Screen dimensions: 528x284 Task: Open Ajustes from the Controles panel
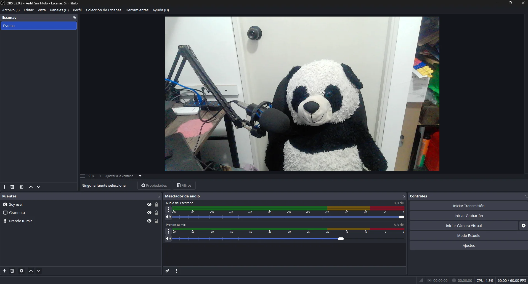point(469,245)
